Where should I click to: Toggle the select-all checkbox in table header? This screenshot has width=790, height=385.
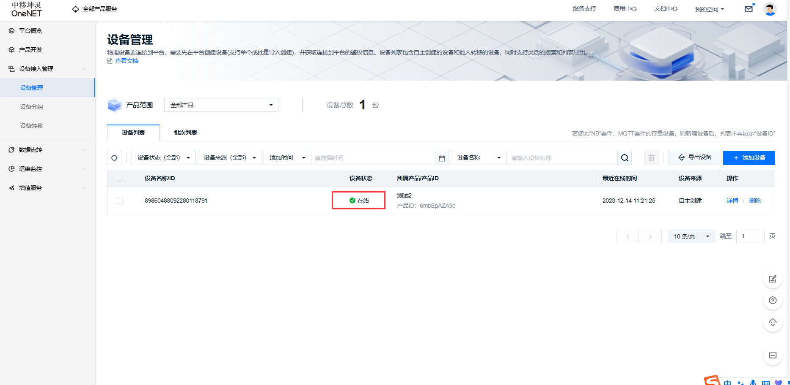pos(119,178)
